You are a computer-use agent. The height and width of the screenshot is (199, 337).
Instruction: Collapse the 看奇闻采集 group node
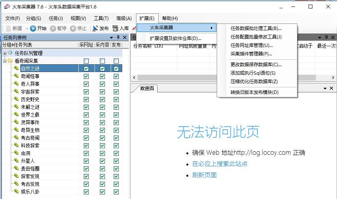click(5, 61)
